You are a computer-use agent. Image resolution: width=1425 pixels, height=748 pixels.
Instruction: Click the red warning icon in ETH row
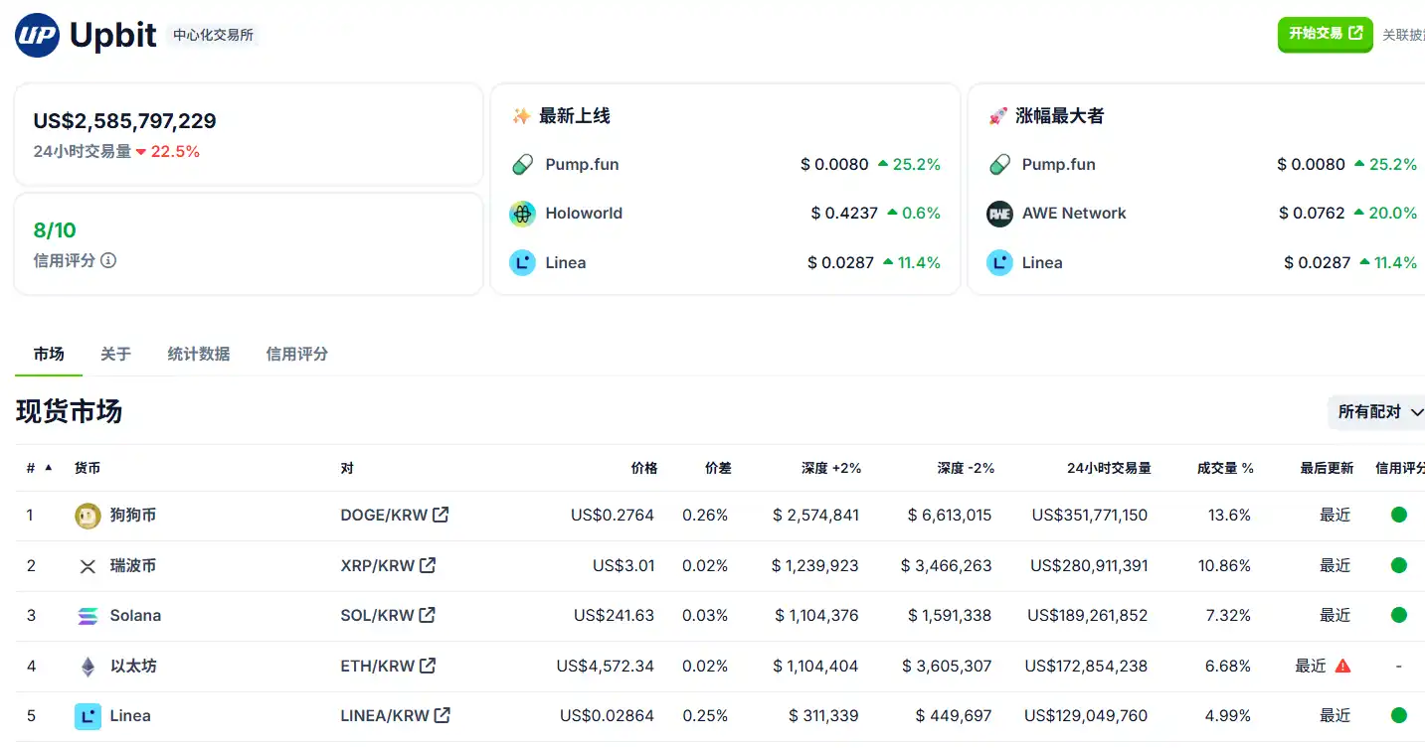click(1342, 666)
